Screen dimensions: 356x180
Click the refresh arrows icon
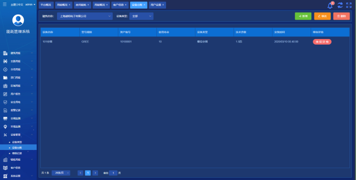pyautogui.click(x=340, y=5)
